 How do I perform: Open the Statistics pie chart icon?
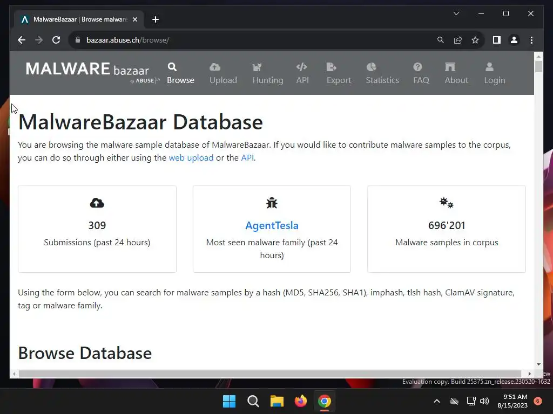372,67
